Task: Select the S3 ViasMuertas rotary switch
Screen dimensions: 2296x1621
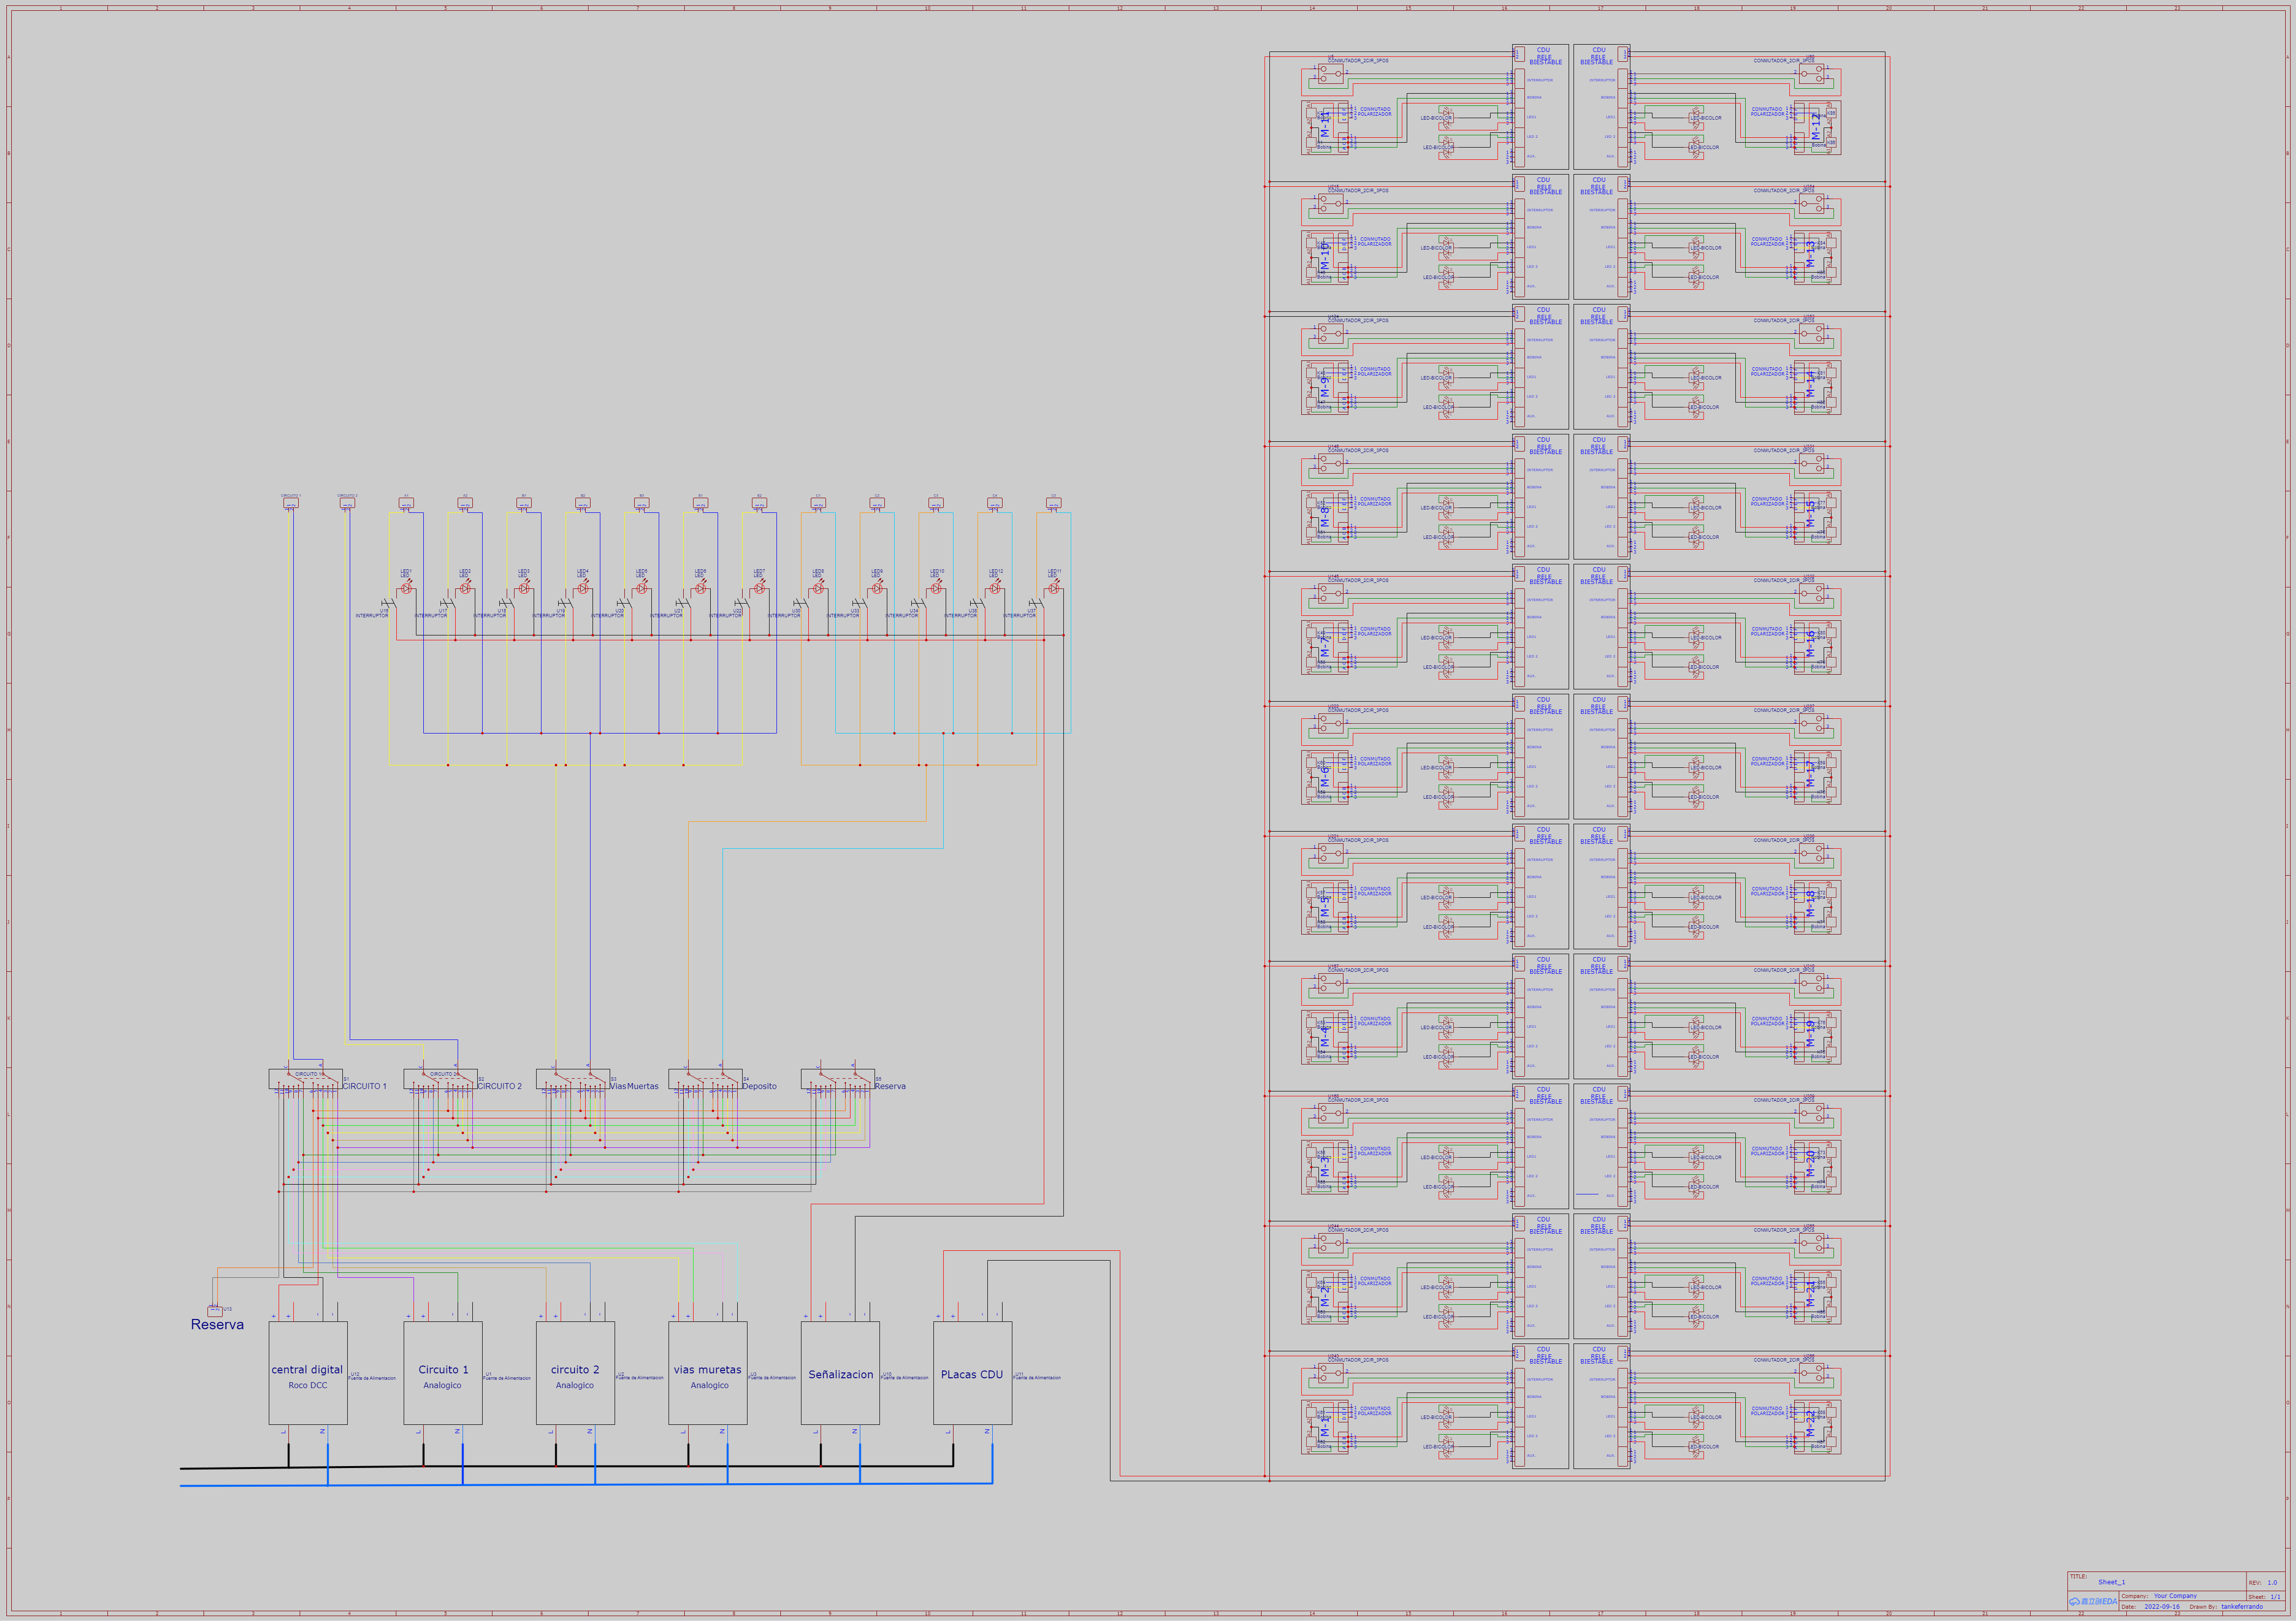Action: 573,1079
